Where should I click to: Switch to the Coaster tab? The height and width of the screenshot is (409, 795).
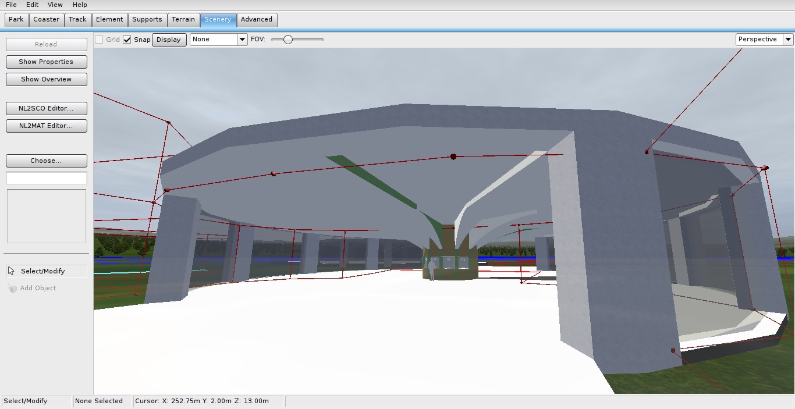46,19
